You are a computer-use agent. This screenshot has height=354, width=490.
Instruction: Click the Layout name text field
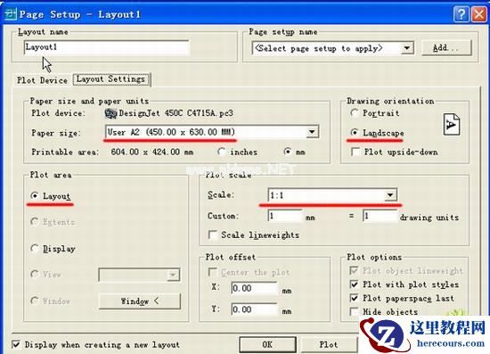tap(107, 47)
